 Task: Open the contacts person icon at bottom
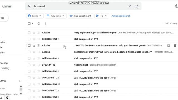point(1,97)
